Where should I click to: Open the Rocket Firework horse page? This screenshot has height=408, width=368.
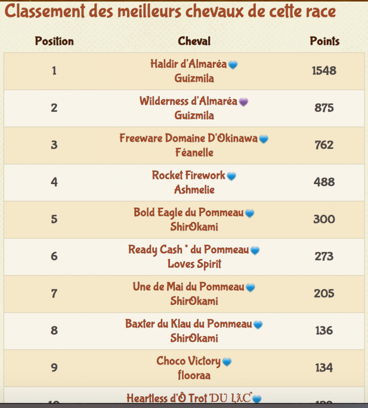click(188, 175)
